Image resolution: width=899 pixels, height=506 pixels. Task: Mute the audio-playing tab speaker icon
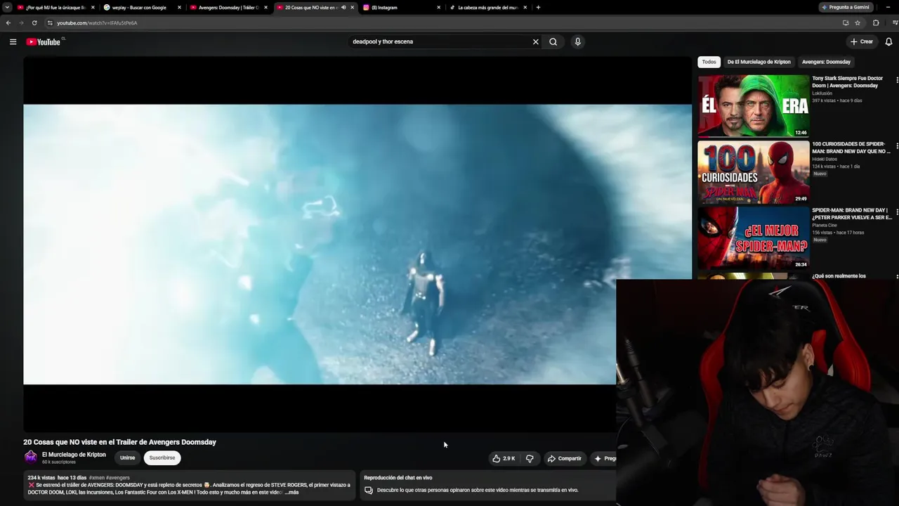coord(343,7)
